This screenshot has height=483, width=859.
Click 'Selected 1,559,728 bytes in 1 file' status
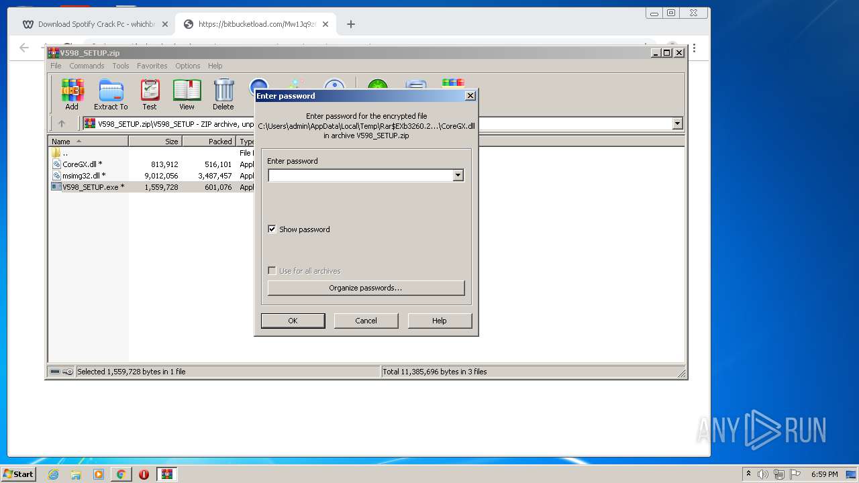132,372
